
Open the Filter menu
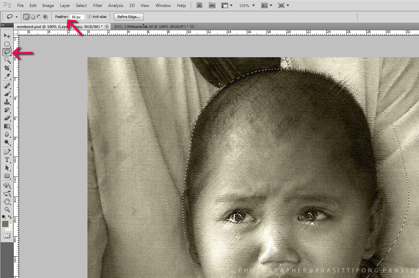(98, 6)
